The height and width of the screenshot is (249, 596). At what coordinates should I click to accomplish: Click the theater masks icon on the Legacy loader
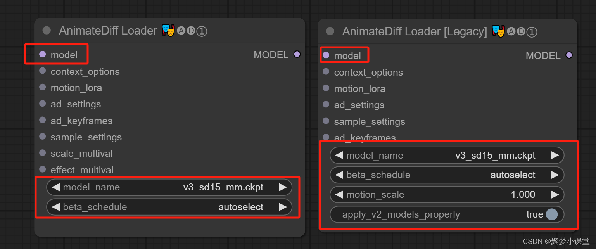[x=498, y=31]
